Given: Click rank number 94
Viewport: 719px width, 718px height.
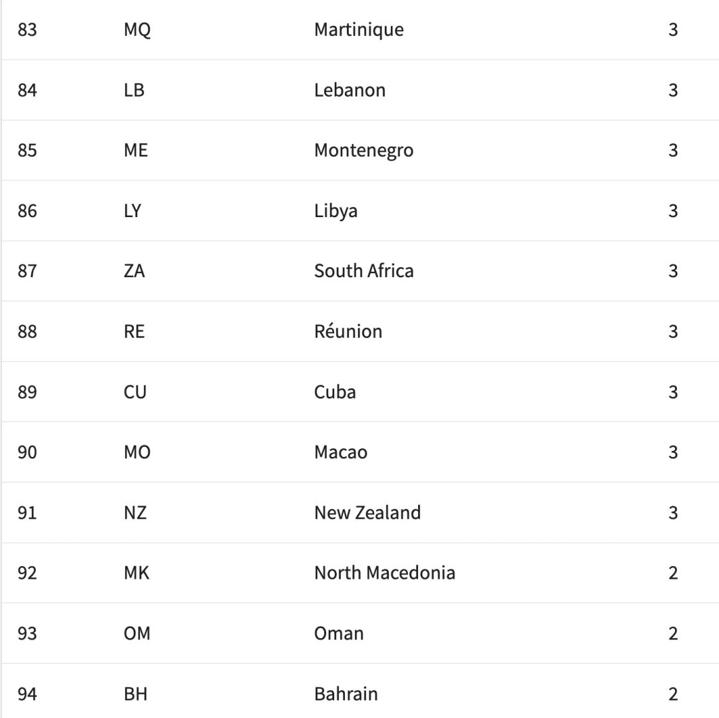Looking at the screenshot, I should pyautogui.click(x=27, y=693).
